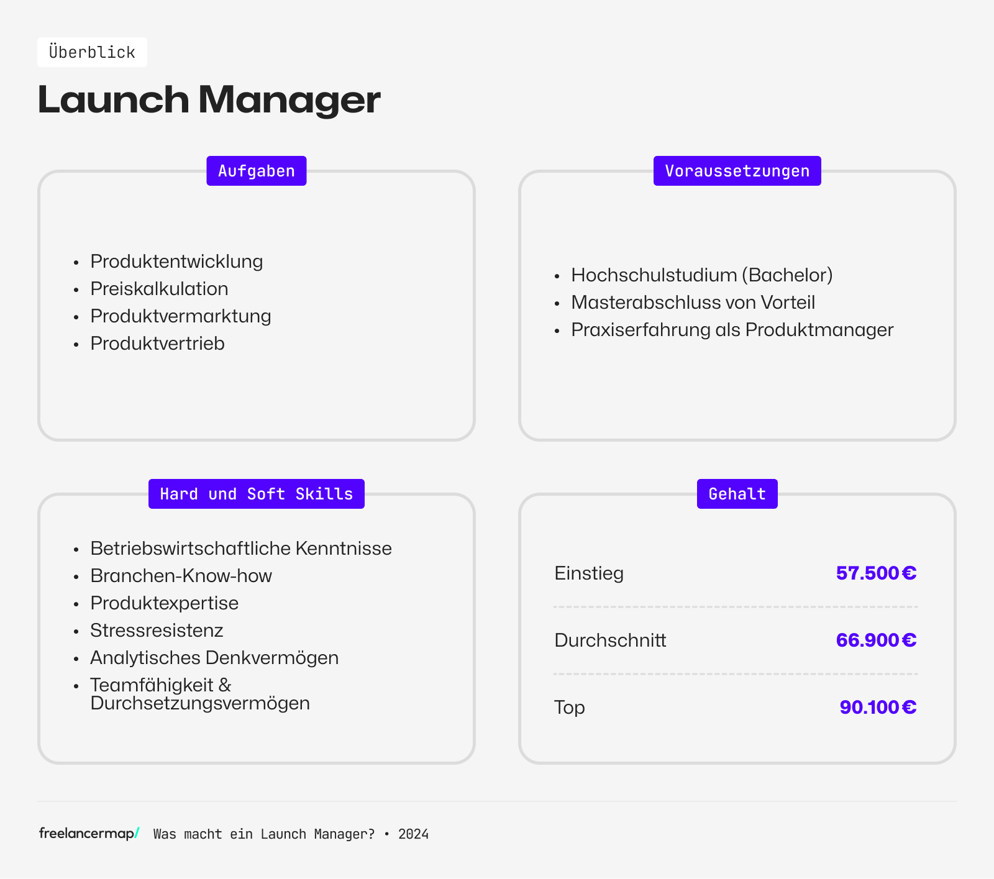
Task: Click the Top salary value 90.100 €
Action: coord(877,707)
